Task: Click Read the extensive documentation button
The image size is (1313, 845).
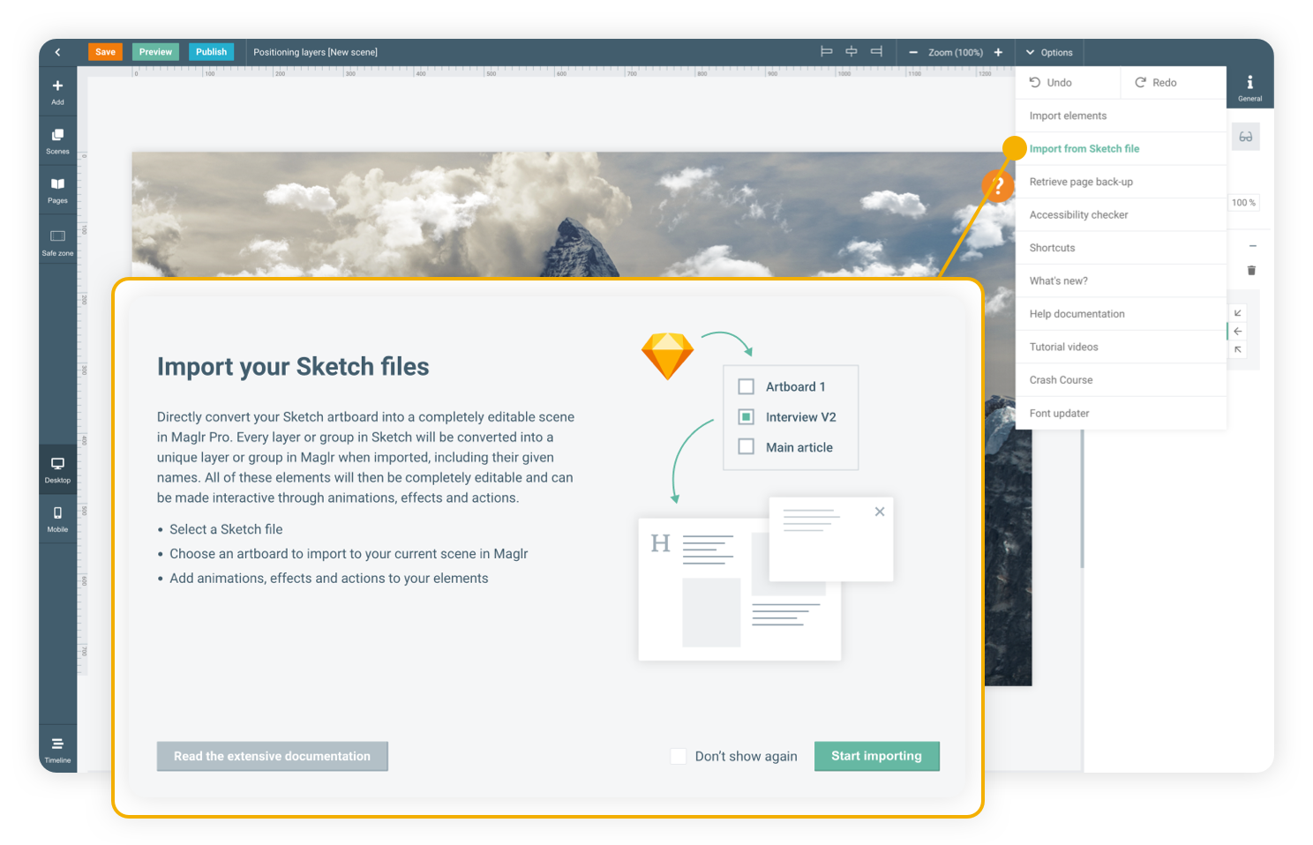Action: point(272,756)
